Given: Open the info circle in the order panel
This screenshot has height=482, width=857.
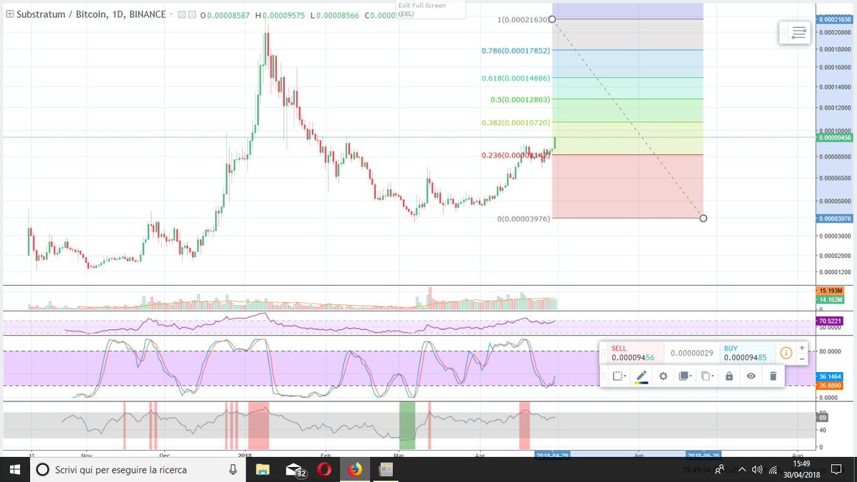Looking at the screenshot, I should tap(786, 353).
